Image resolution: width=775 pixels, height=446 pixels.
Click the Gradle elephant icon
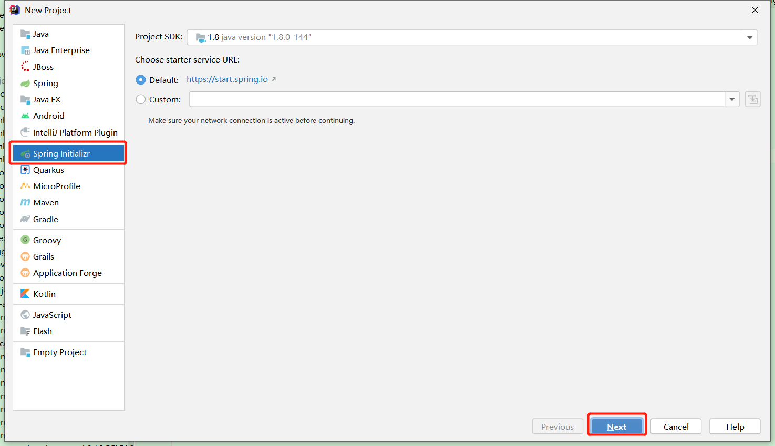(25, 219)
